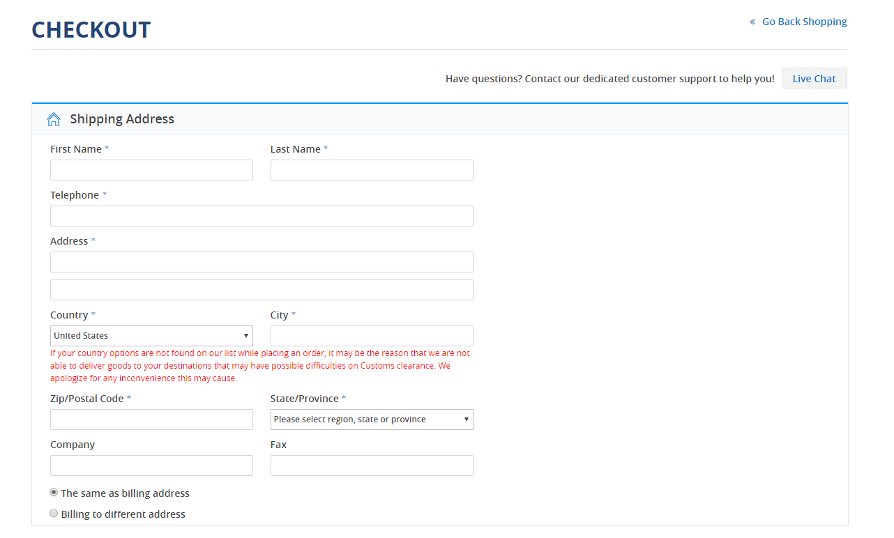Viewport: 894px width, 538px height.
Task: Focus the City text field
Action: [372, 336]
